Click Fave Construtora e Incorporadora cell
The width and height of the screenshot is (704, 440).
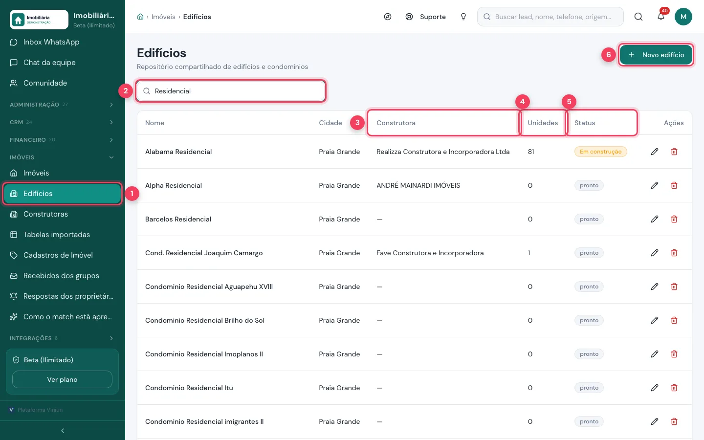(x=430, y=253)
